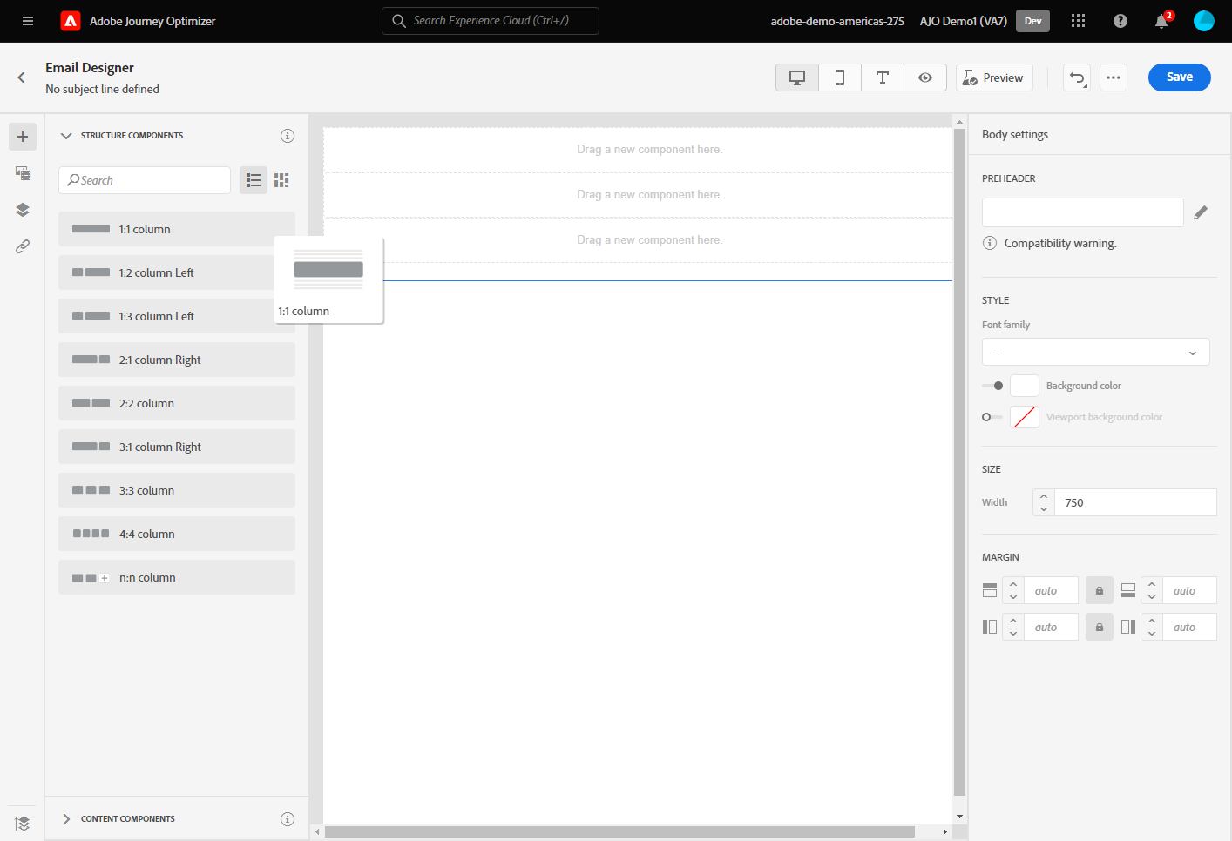Viewport: 1232px width, 841px height.
Task: Toggle the left-right margin lock
Action: pos(1100,627)
